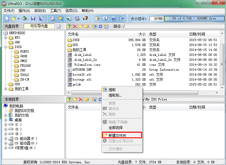Click the Exit door icon
Image resolution: width=226 pixels, height=165 pixels.
tap(121, 19)
